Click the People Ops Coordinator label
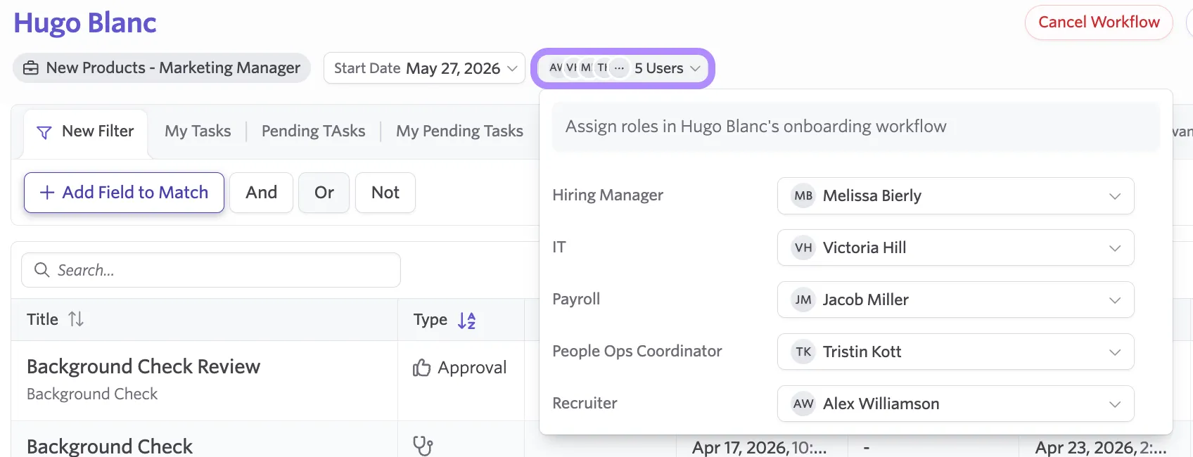 tap(637, 352)
